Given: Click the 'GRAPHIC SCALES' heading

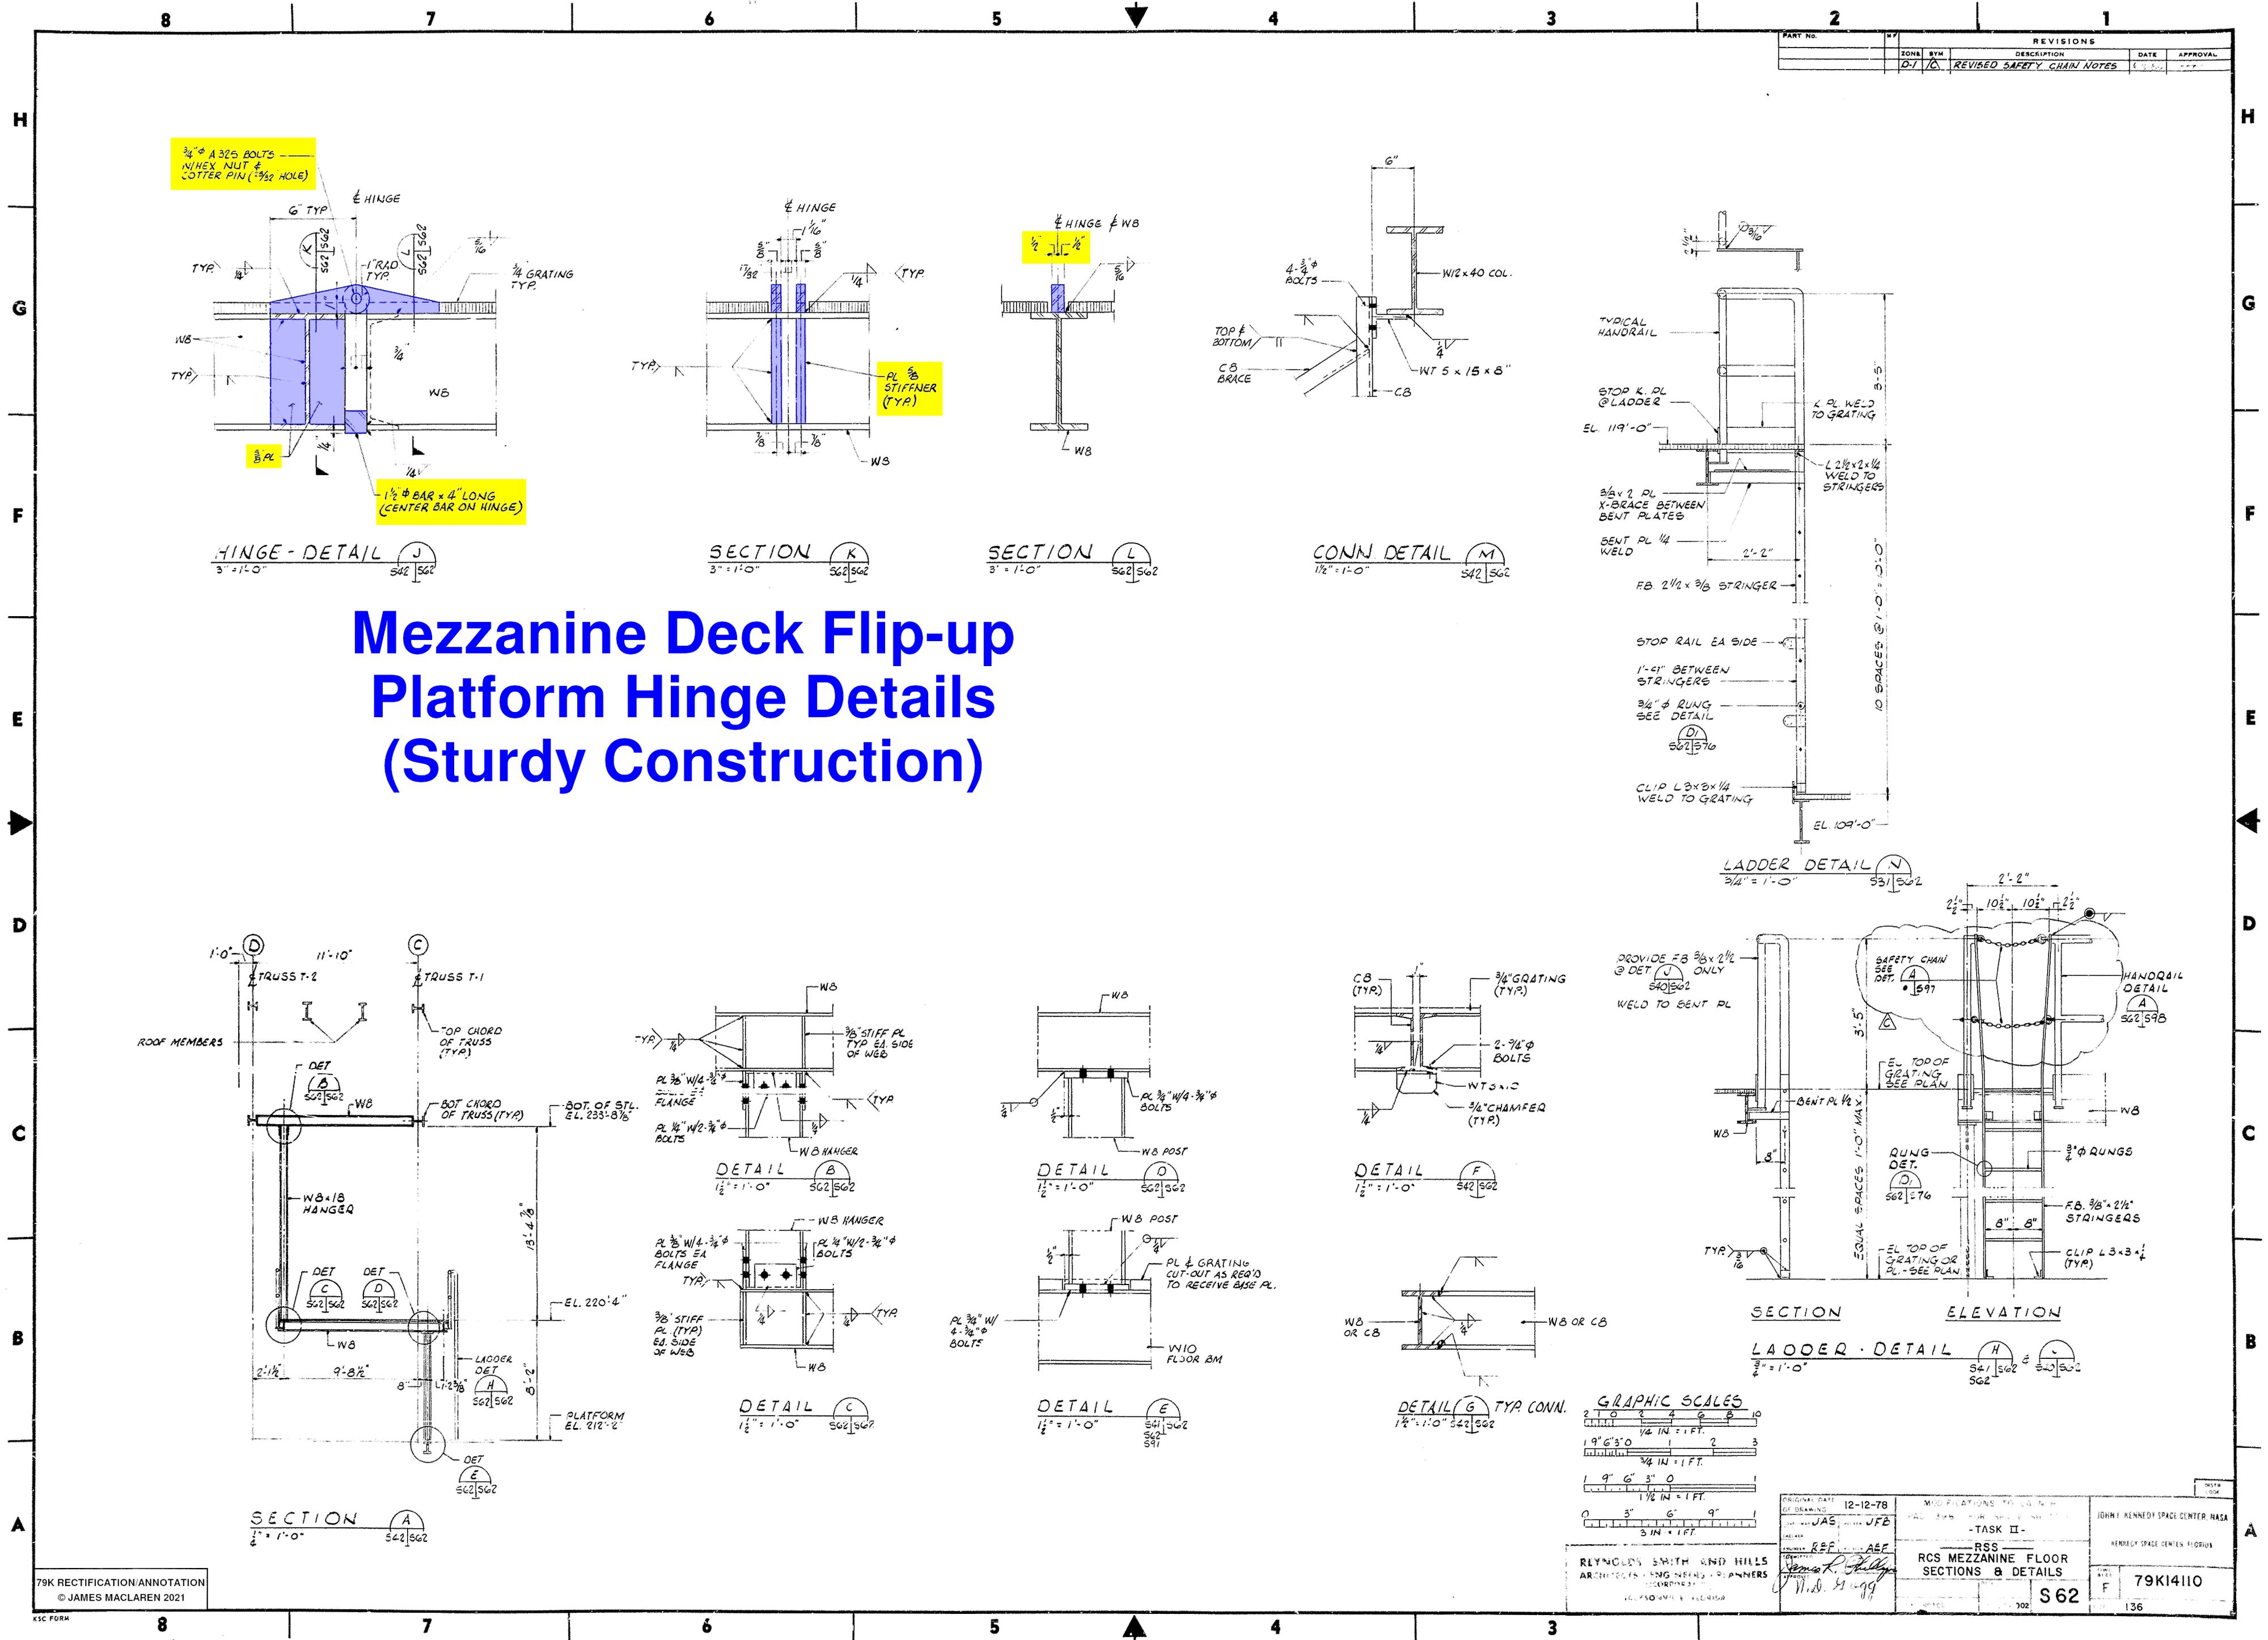Looking at the screenshot, I should point(1670,1401).
